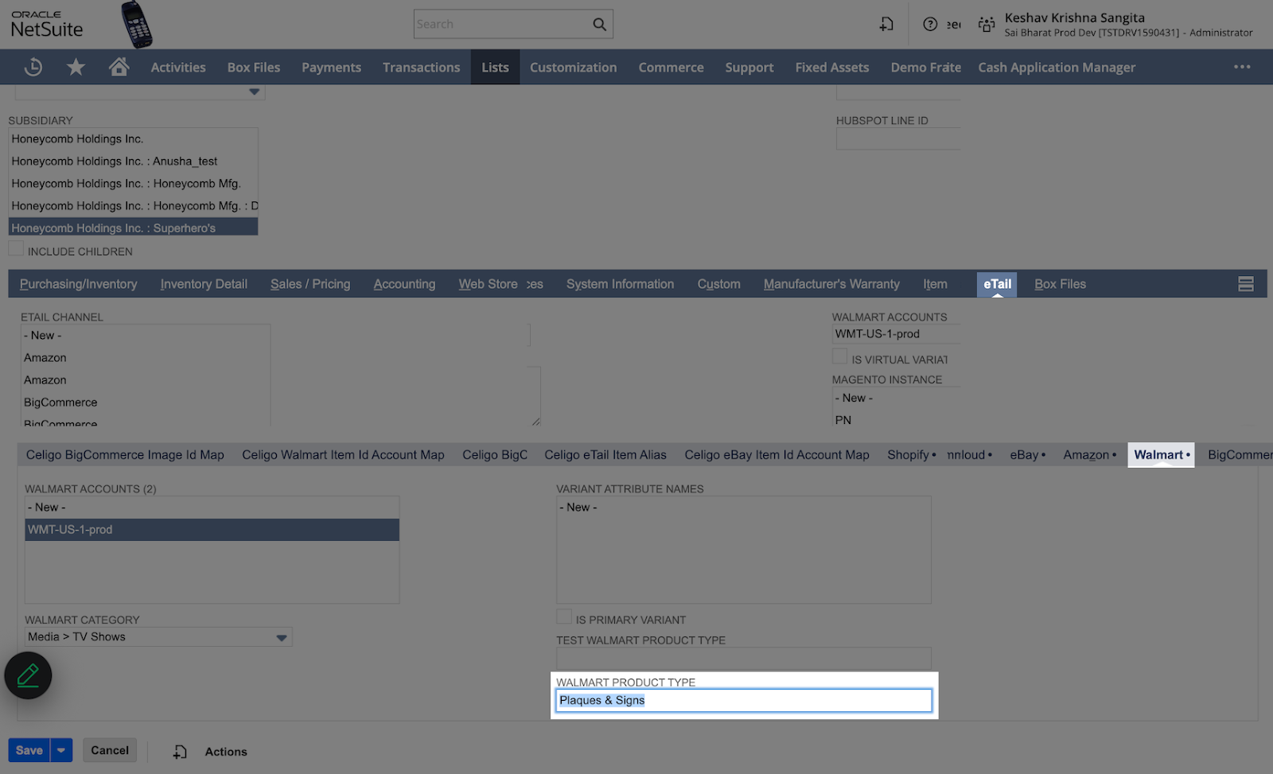Open the Walmart subtab

pyautogui.click(x=1161, y=455)
